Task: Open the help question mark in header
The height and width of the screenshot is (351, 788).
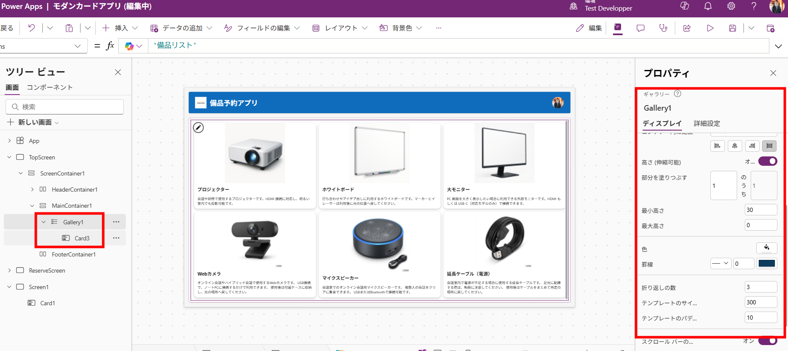Action: (754, 6)
